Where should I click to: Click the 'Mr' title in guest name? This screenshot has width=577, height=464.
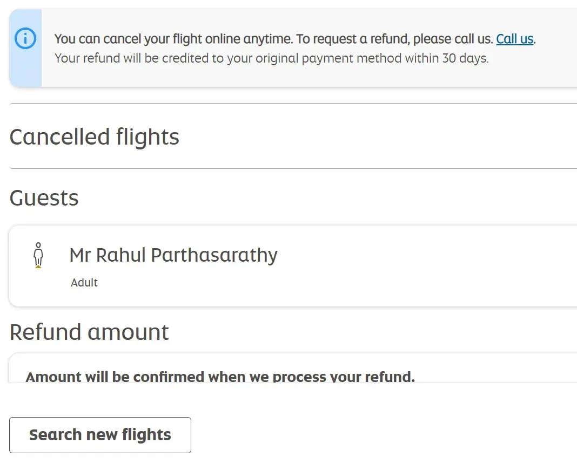tap(80, 255)
